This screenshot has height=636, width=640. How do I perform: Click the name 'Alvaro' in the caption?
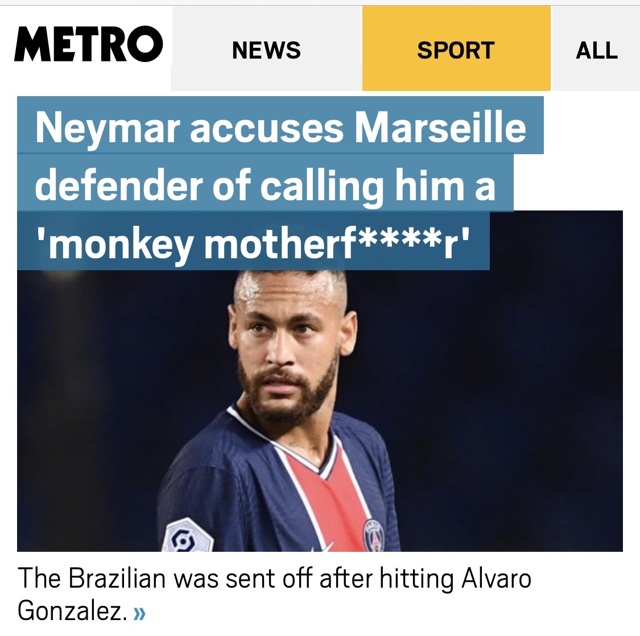point(496,579)
